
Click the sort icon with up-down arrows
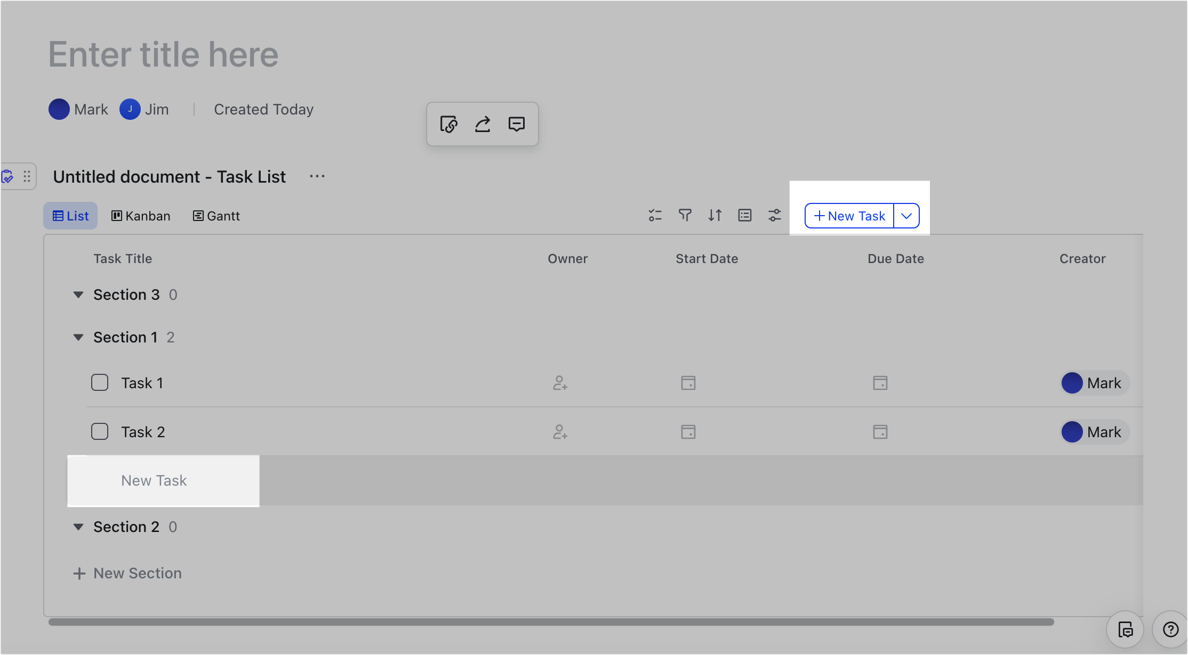click(x=715, y=215)
